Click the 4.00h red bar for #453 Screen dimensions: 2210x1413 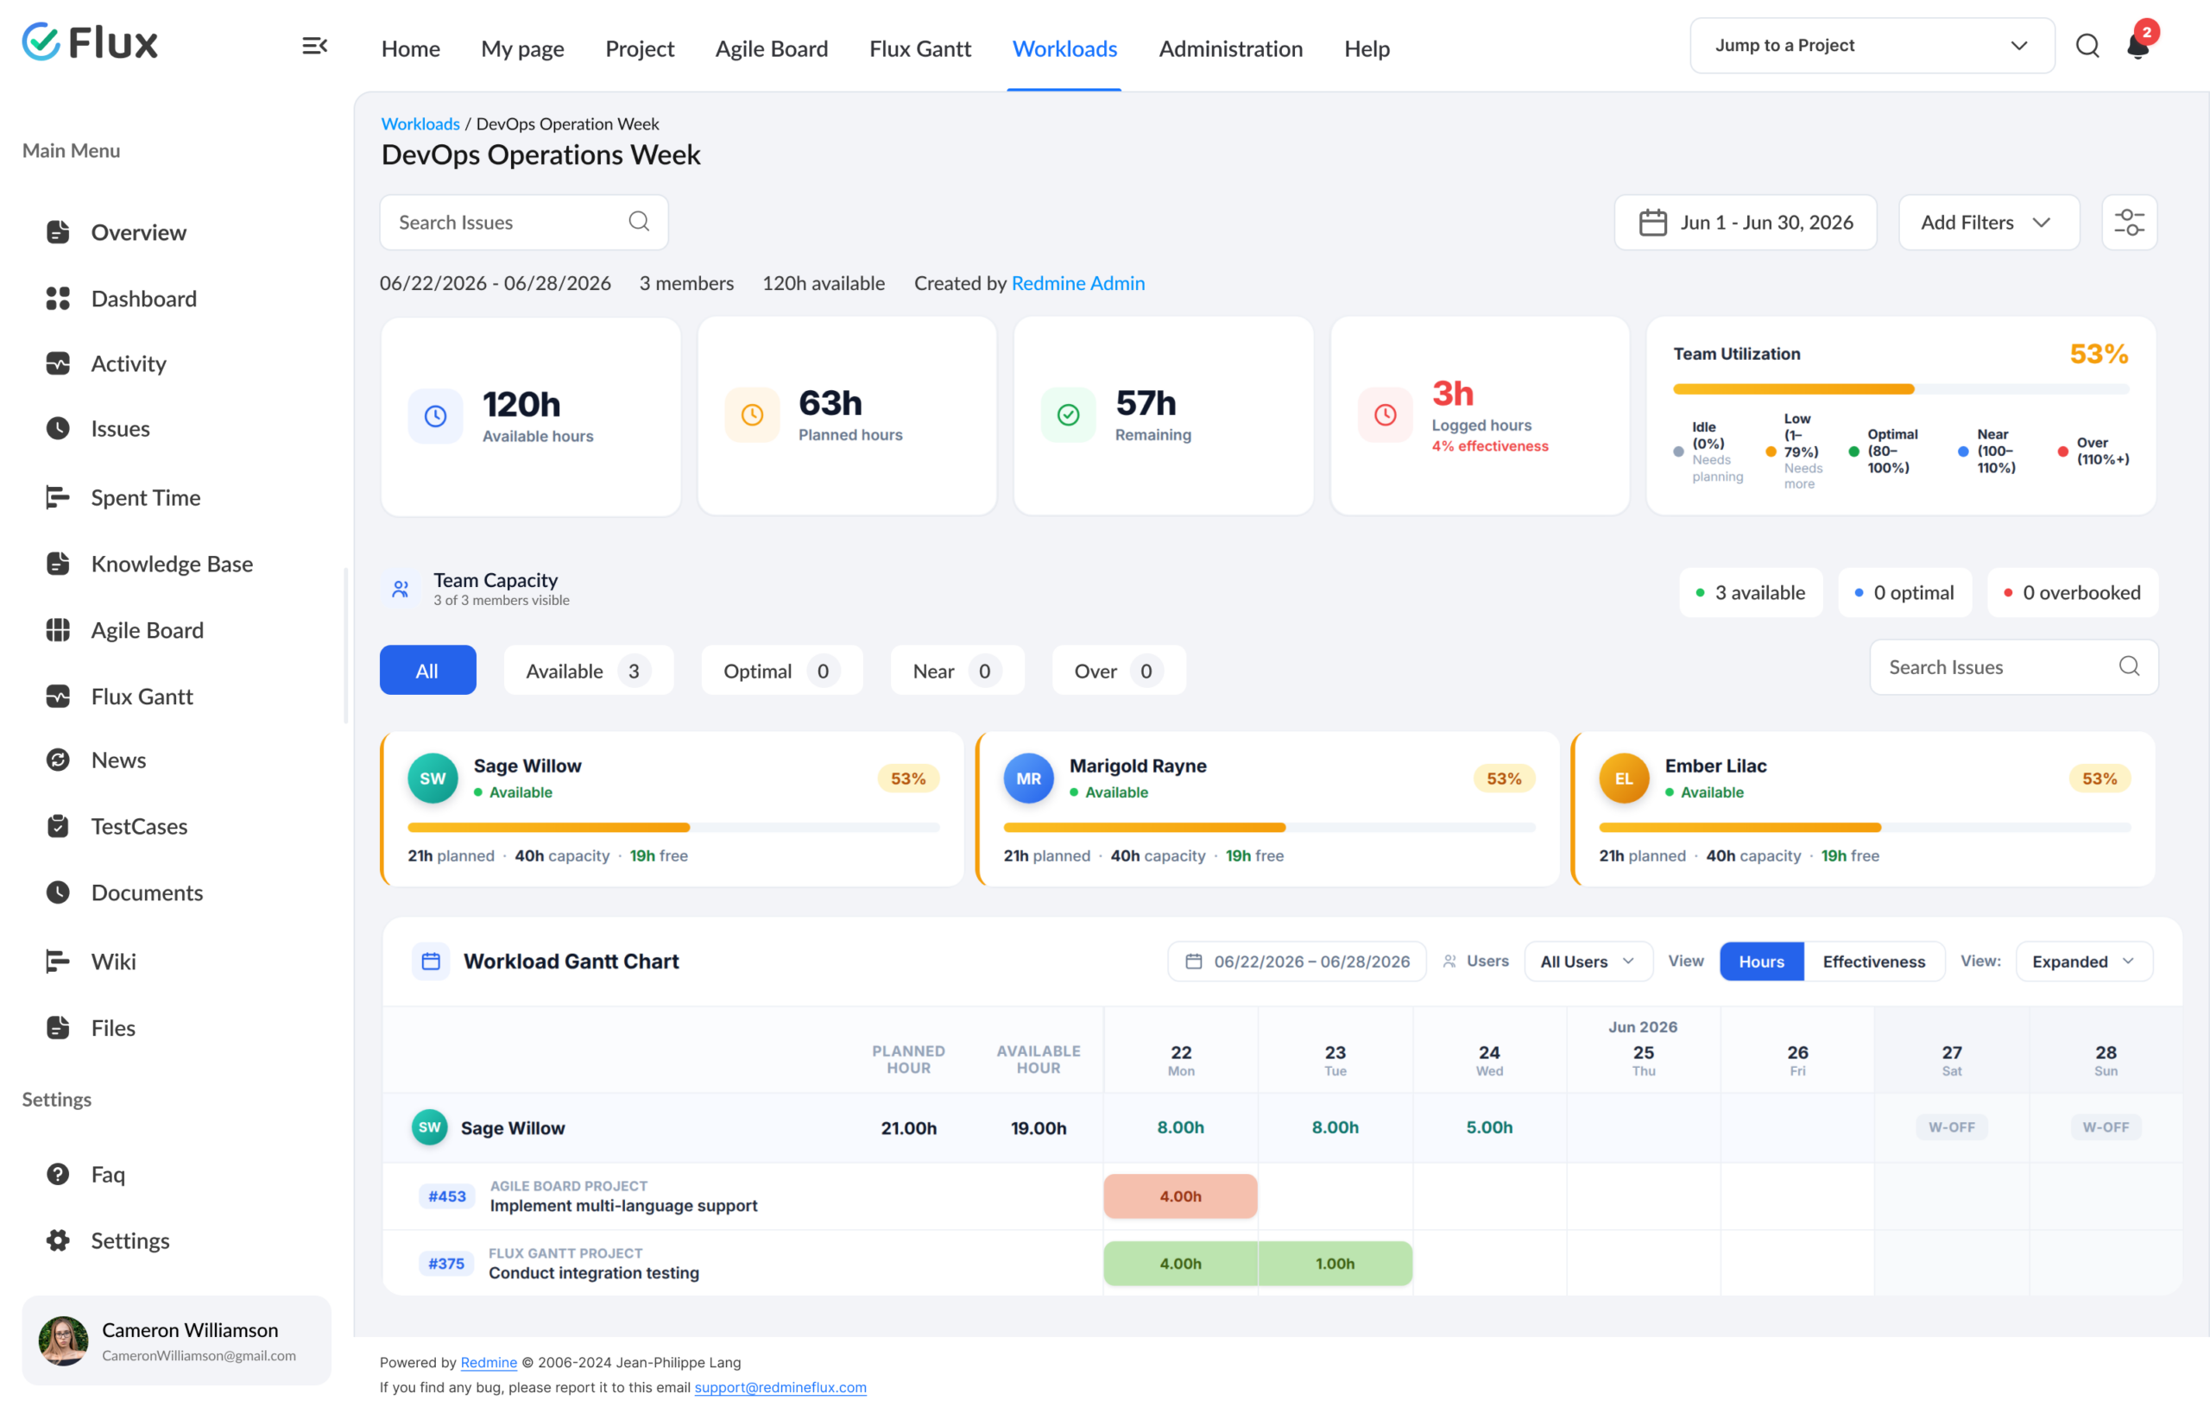1180,1196
